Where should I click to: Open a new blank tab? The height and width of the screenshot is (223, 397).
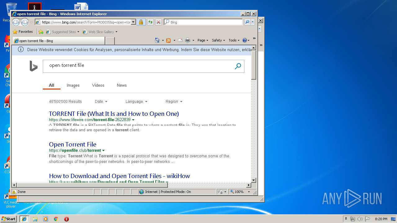coord(110,41)
